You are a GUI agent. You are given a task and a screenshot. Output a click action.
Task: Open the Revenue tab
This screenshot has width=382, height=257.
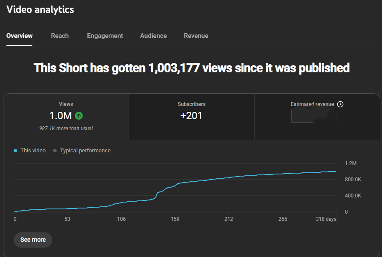pyautogui.click(x=196, y=36)
